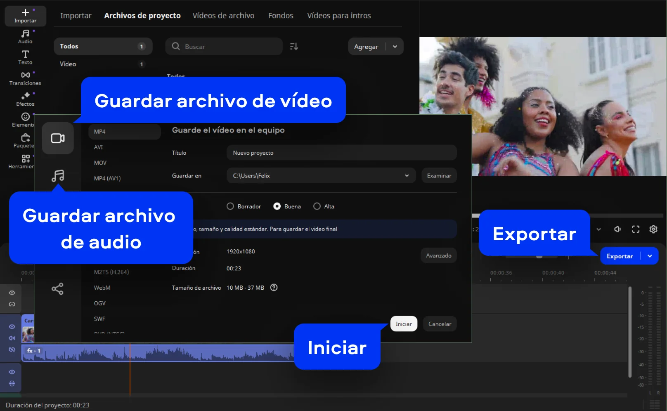
Task: Click the share icon in export dialog
Action: pos(57,288)
